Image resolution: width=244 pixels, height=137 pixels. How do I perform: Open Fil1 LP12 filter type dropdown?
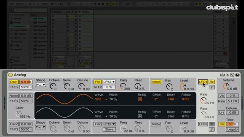109,82
